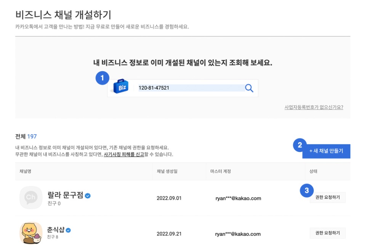Request permission for 랄라 문구점 channel

(328, 197)
